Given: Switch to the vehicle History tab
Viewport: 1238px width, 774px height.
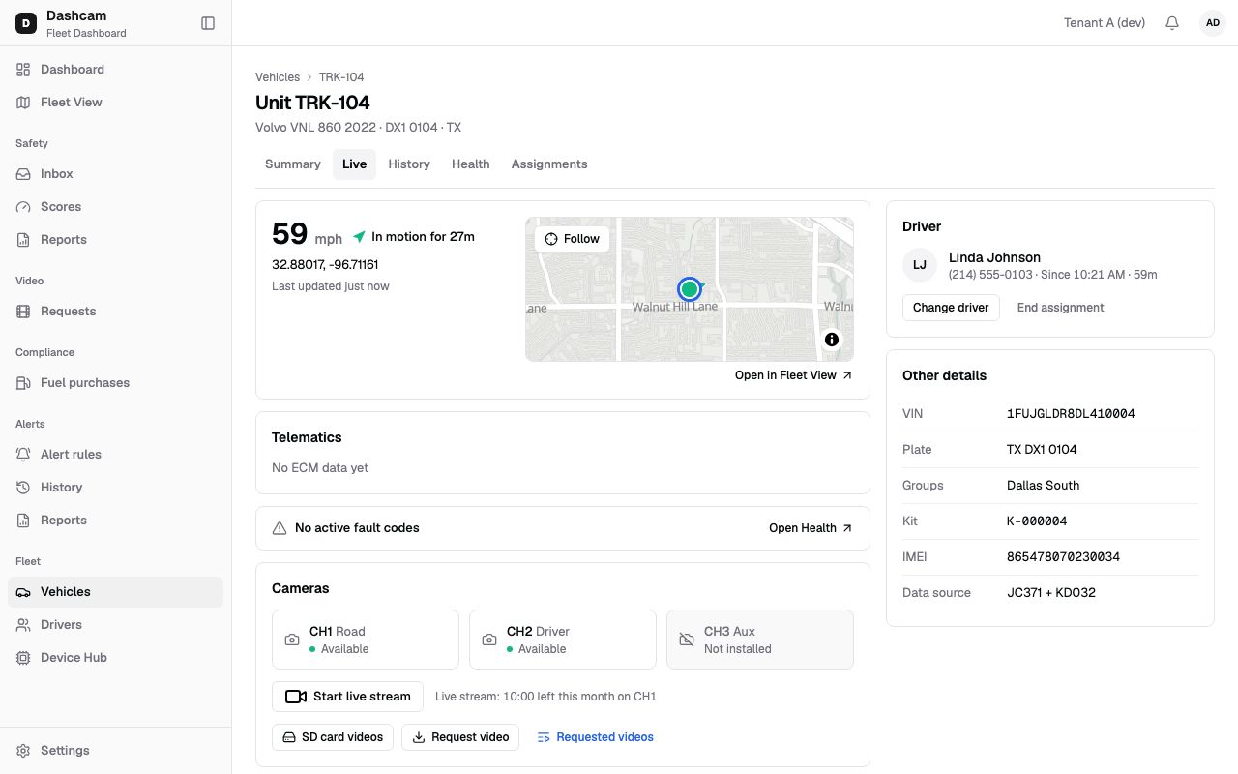Looking at the screenshot, I should [409, 164].
